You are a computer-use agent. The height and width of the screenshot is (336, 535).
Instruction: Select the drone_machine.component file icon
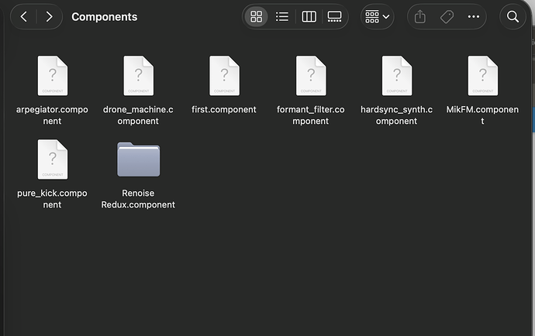pyautogui.click(x=139, y=77)
